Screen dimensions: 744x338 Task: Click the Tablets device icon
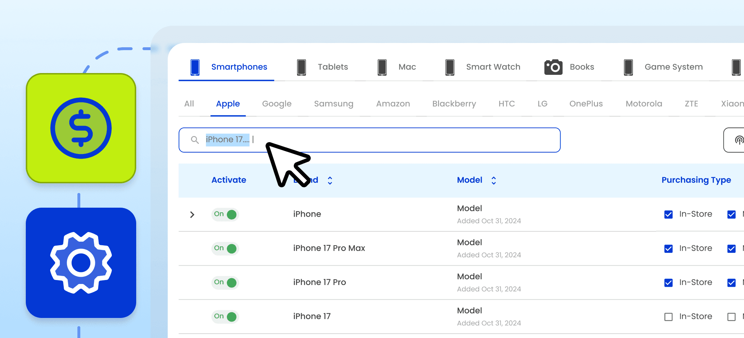click(x=301, y=67)
